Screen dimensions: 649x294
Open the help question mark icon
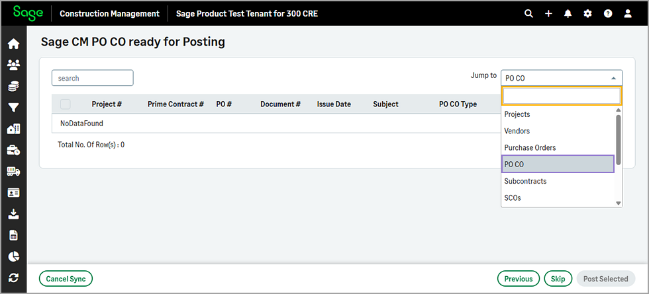point(608,14)
